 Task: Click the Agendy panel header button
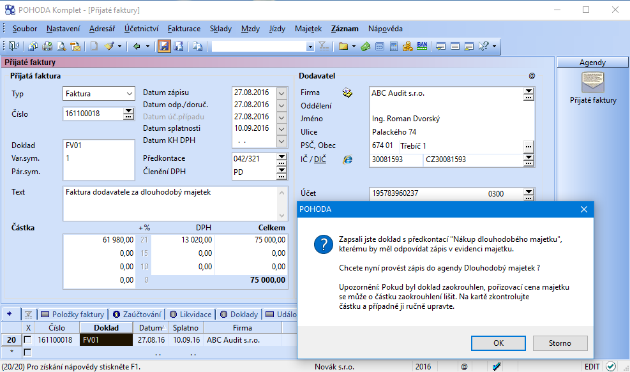592,63
